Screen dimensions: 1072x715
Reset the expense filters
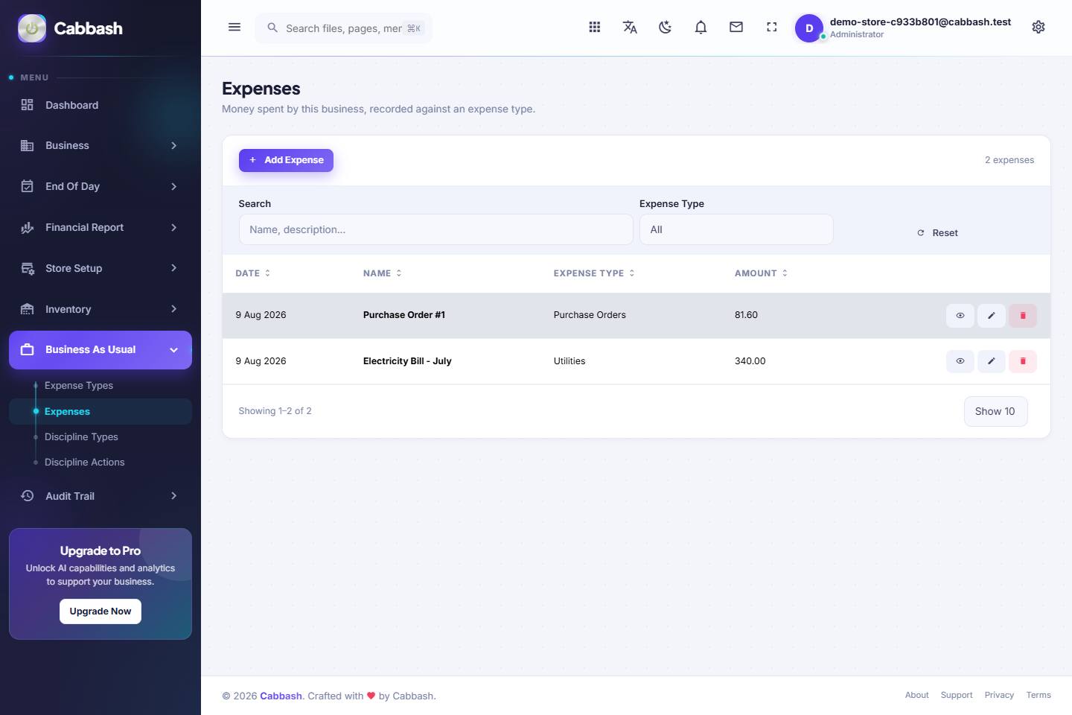[937, 233]
